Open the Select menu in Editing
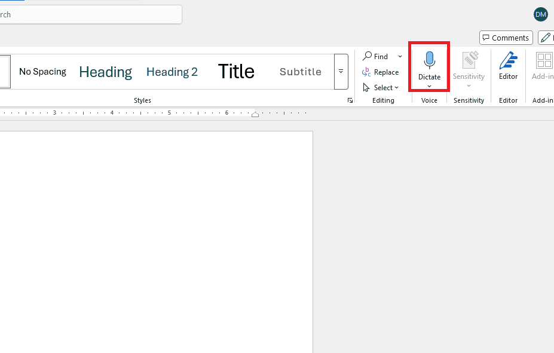554x353 pixels. click(x=381, y=88)
